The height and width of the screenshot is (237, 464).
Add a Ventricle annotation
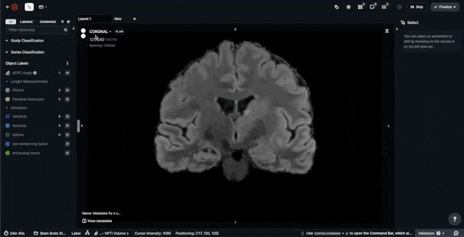[x=67, y=117]
